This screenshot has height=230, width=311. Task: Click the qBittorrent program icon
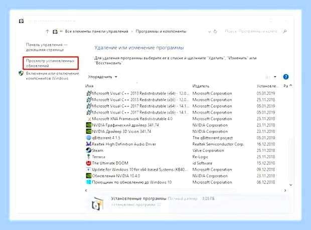89,137
